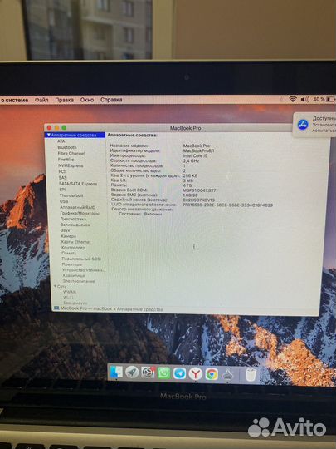The width and height of the screenshot is (336, 449).
Task: Click the App Store update notification banner
Action: coord(315,125)
